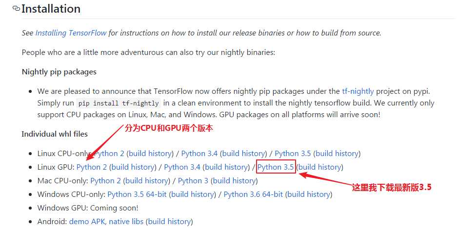View the Android build history link
The width and height of the screenshot is (457, 228).
(169, 221)
